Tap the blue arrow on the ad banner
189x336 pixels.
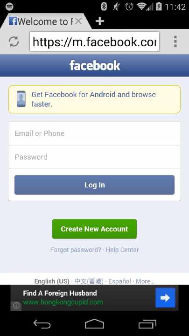point(165,298)
